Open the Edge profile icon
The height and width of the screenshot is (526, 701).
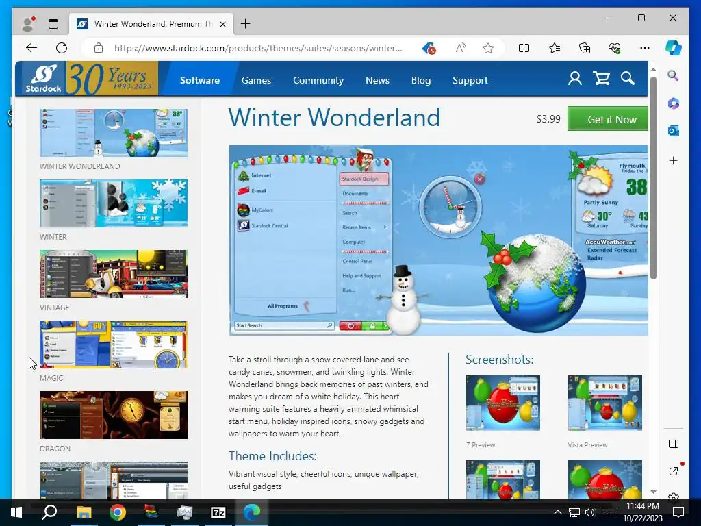[28, 24]
